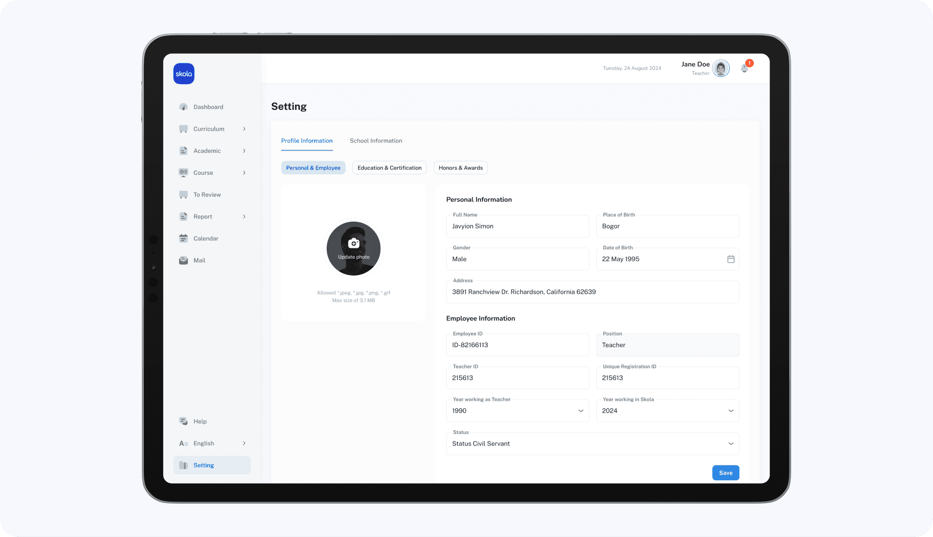Open the Help section icon

[183, 421]
